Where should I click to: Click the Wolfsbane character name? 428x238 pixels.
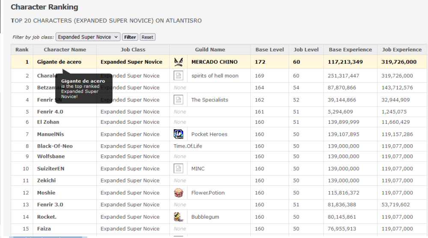point(51,157)
